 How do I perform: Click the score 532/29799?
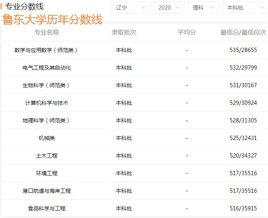(x=243, y=68)
